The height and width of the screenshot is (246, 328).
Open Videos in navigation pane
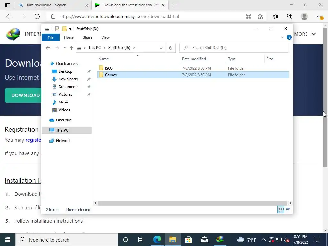(64, 110)
